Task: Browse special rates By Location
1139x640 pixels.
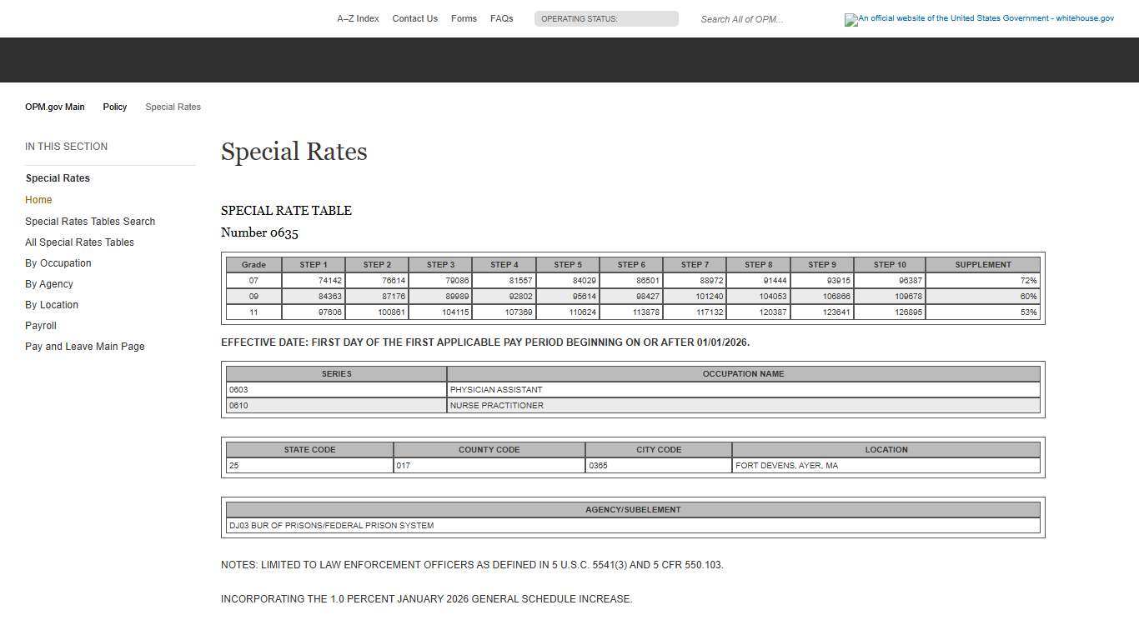Action: (51, 304)
